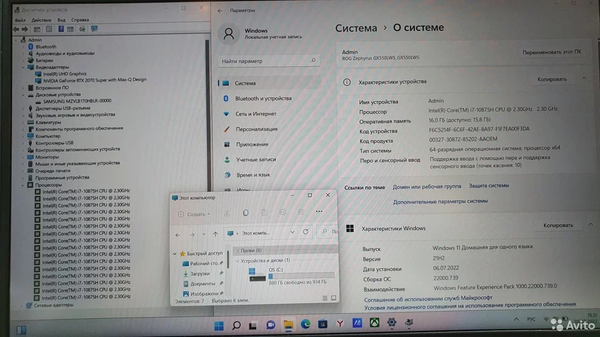Open the Xbox app from the taskbar
Viewport: 600px width, 337px height.
(374, 324)
